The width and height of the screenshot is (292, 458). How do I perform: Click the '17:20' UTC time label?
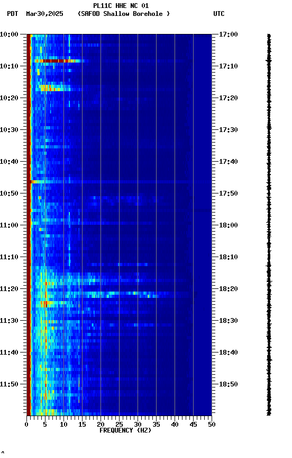pos(229,98)
